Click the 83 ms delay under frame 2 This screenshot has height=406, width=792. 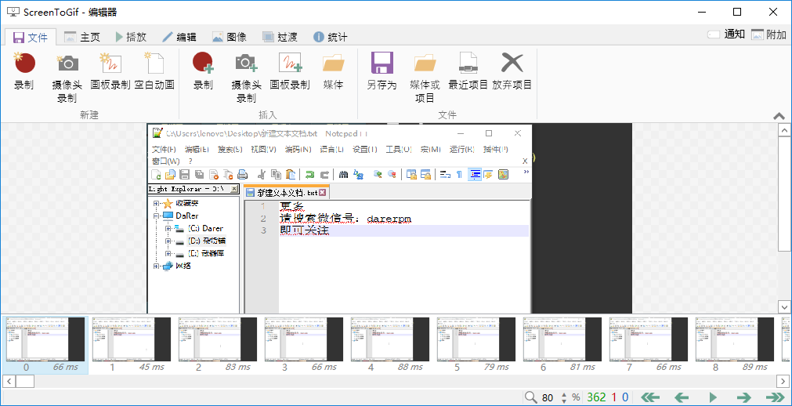(x=238, y=367)
